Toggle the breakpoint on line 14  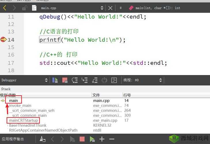[x=3, y=40]
